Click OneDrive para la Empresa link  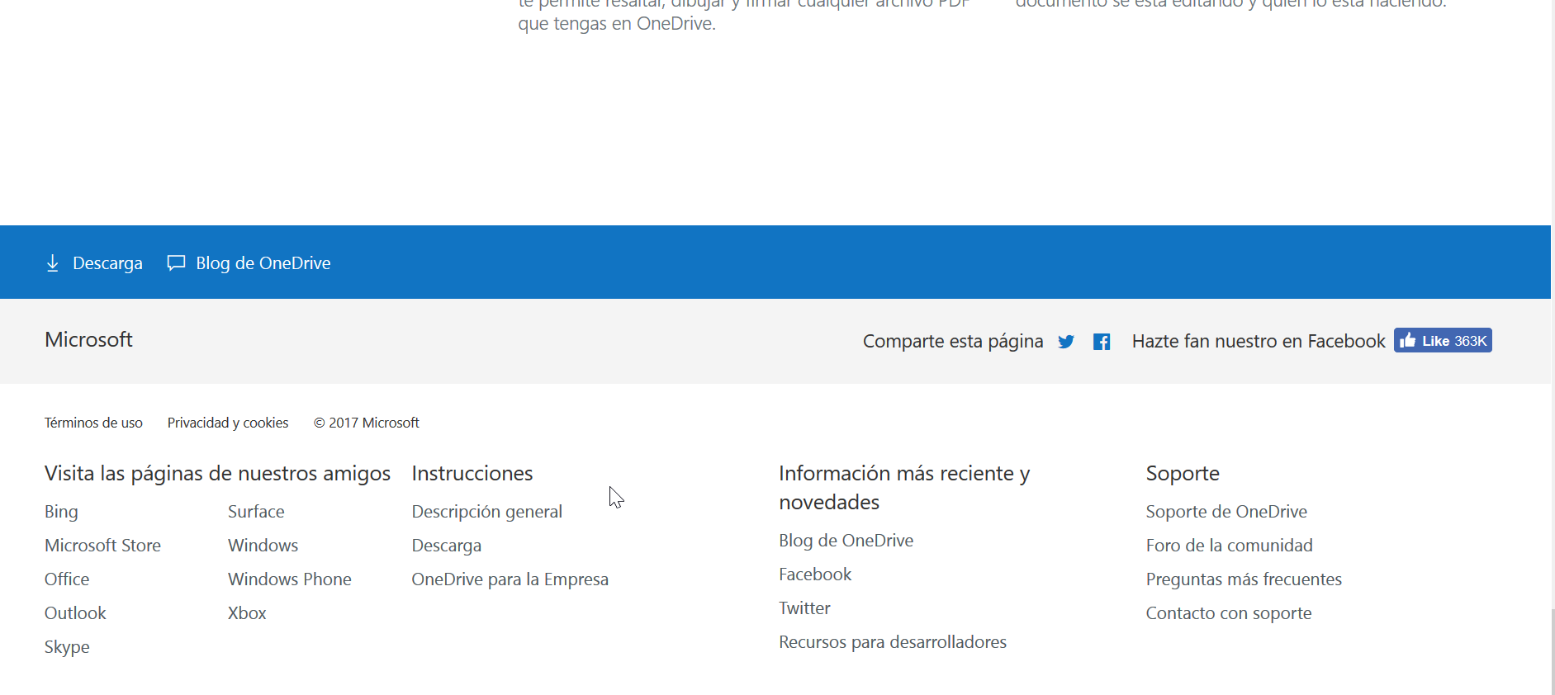(x=510, y=579)
